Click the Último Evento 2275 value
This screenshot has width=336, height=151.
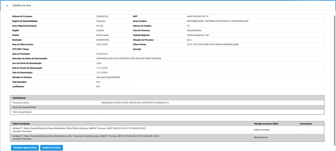pos(213,44)
